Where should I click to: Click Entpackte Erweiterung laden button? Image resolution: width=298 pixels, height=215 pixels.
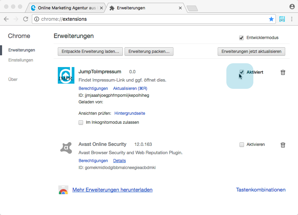click(x=90, y=52)
